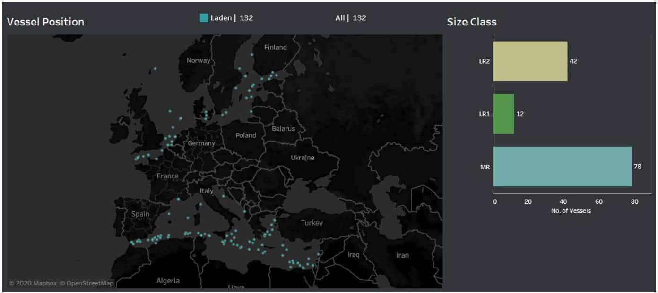This screenshot has height=293, width=658.
Task: Click the value label 78 beside MR bar
Action: pyautogui.click(x=638, y=167)
